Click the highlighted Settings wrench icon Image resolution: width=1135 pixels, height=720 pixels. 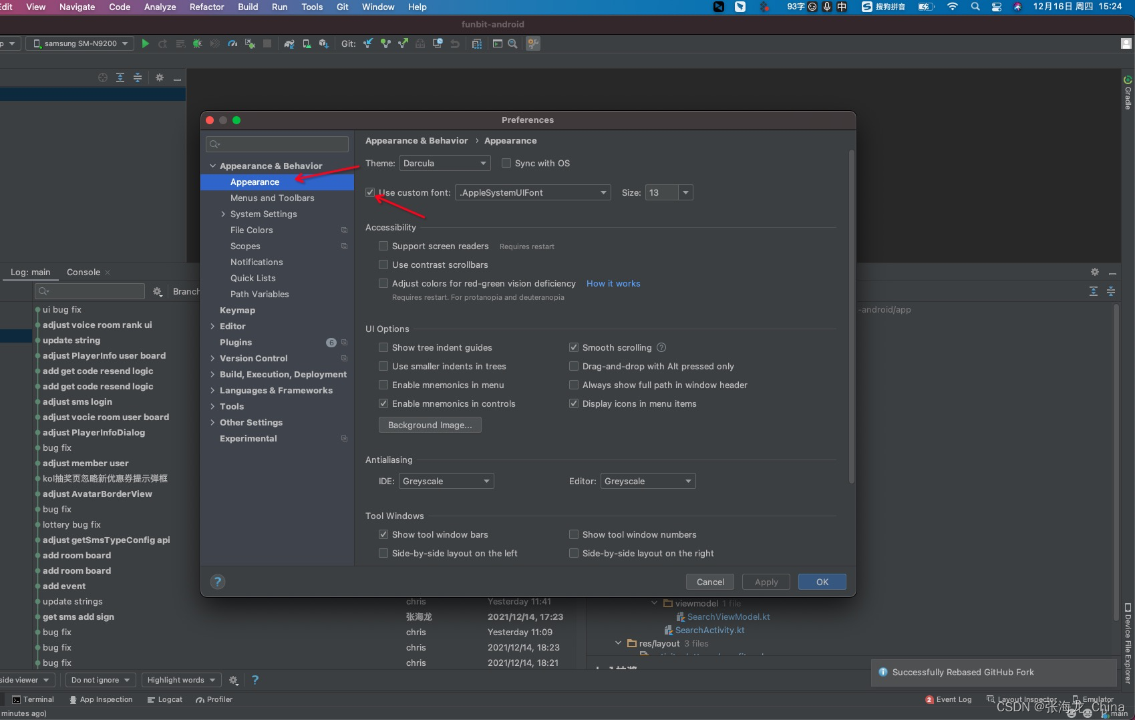click(x=532, y=43)
